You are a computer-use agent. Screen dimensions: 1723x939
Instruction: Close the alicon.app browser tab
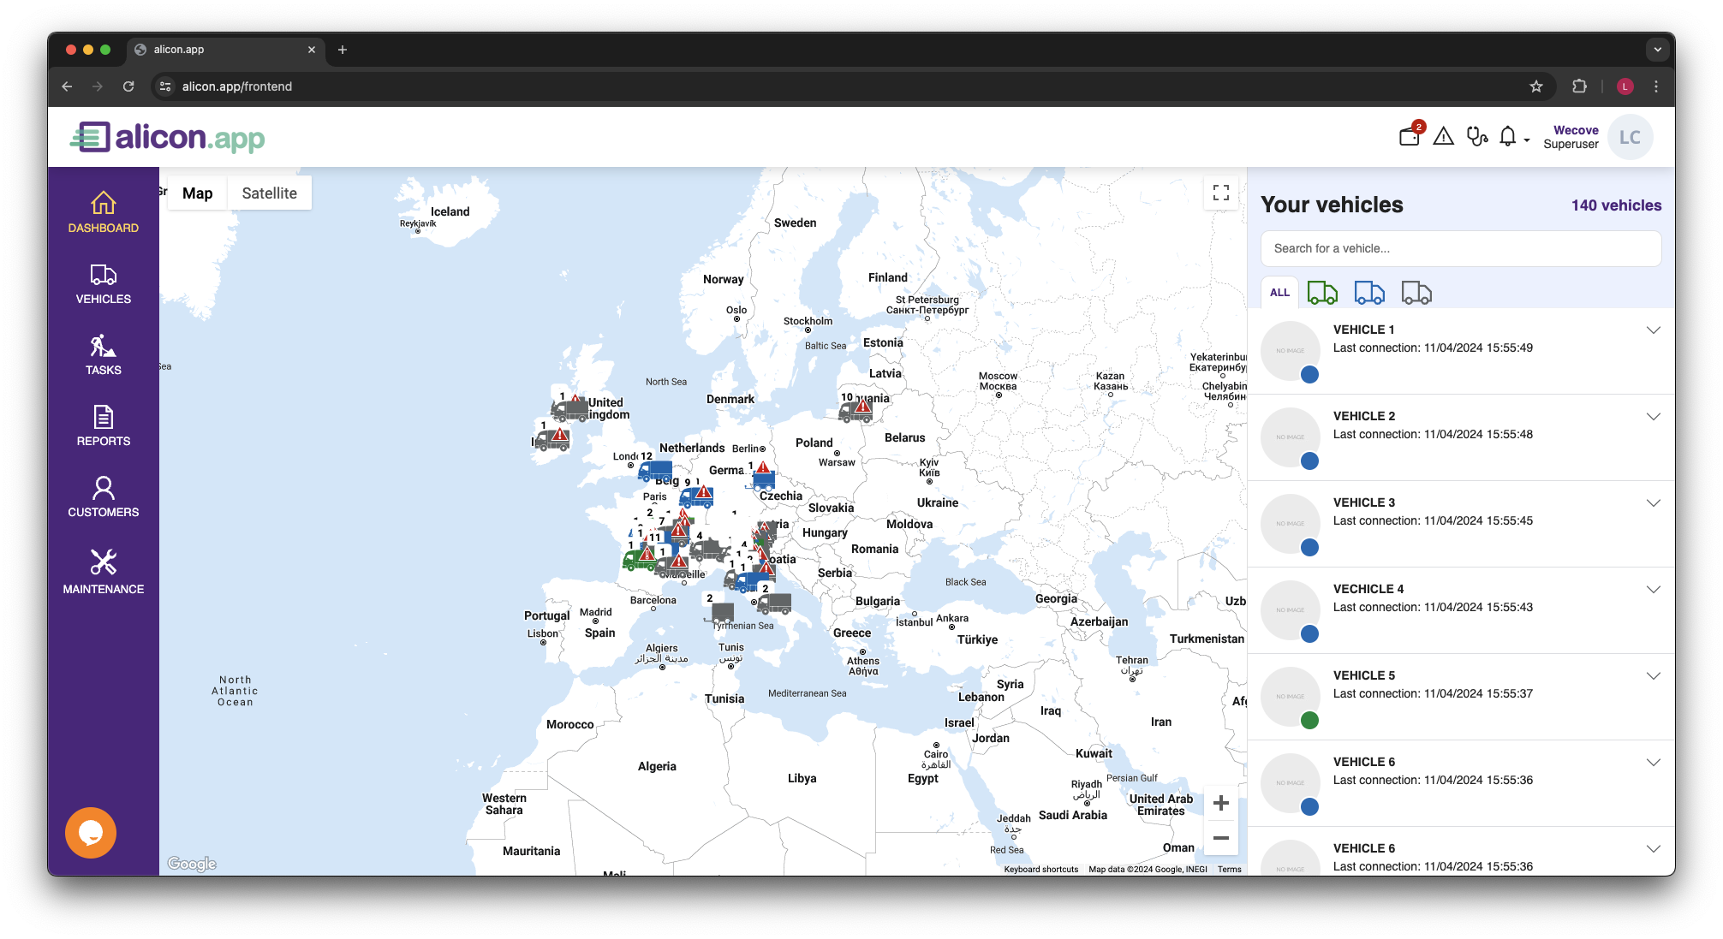[x=311, y=50]
